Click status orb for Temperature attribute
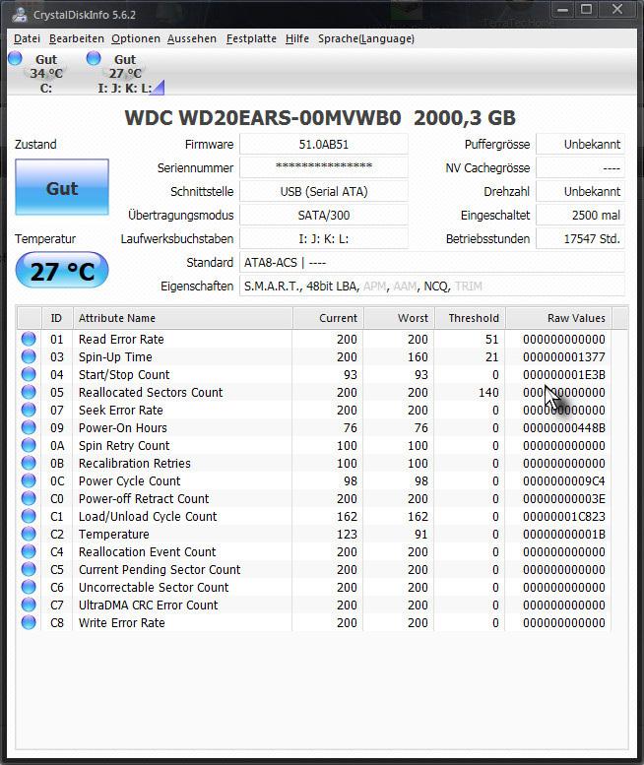Viewport: 644px width, 765px height. [29, 534]
